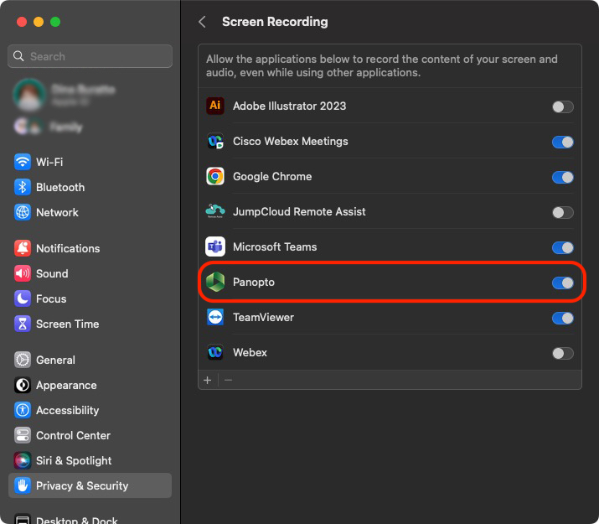Click the Network globe icon

23,212
